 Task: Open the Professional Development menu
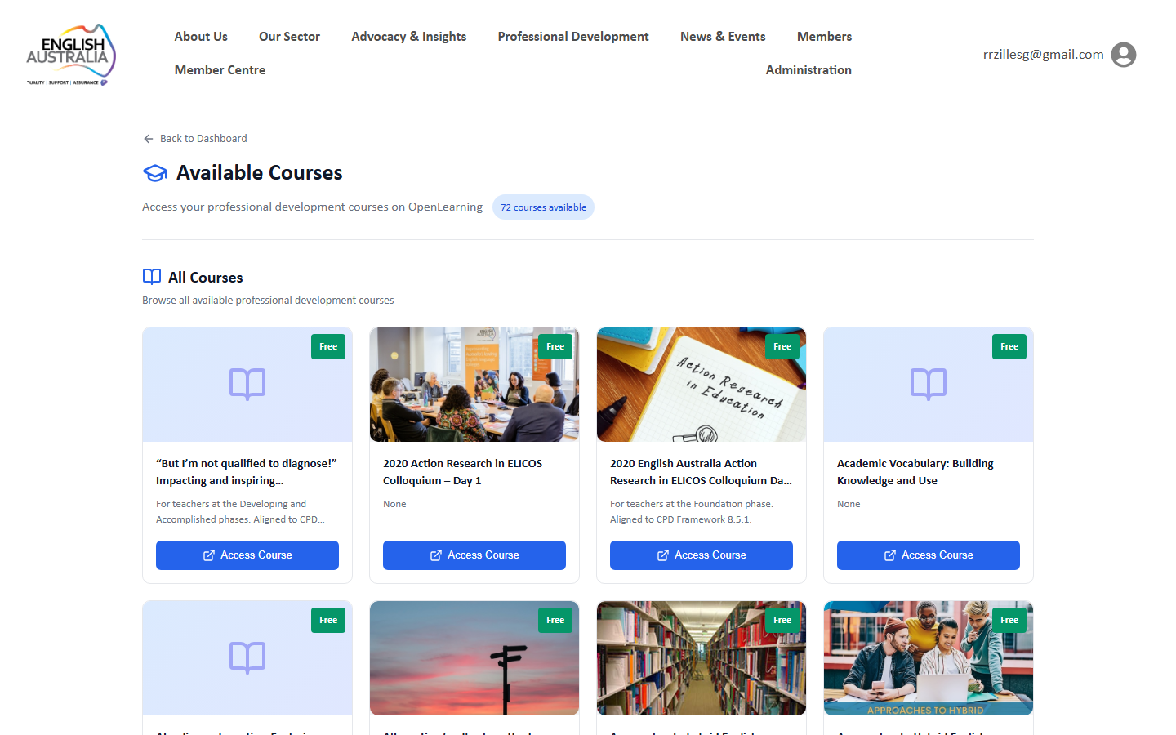(573, 37)
